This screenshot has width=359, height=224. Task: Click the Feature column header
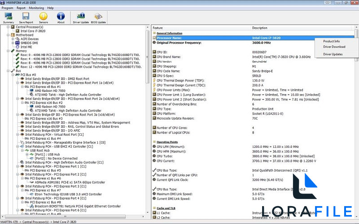(x=201, y=28)
